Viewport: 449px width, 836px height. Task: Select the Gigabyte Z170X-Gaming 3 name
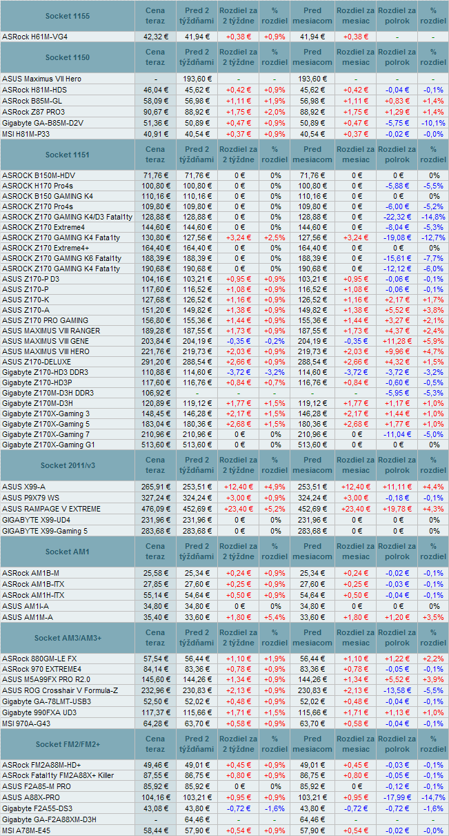pyautogui.click(x=46, y=414)
